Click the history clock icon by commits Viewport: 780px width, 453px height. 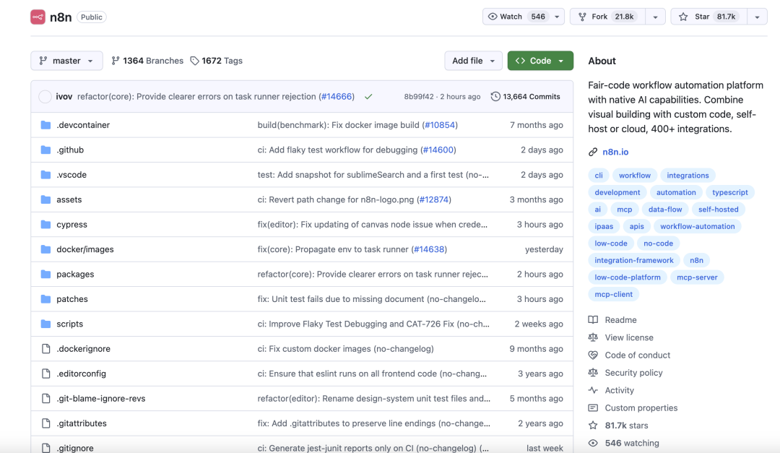click(x=495, y=97)
